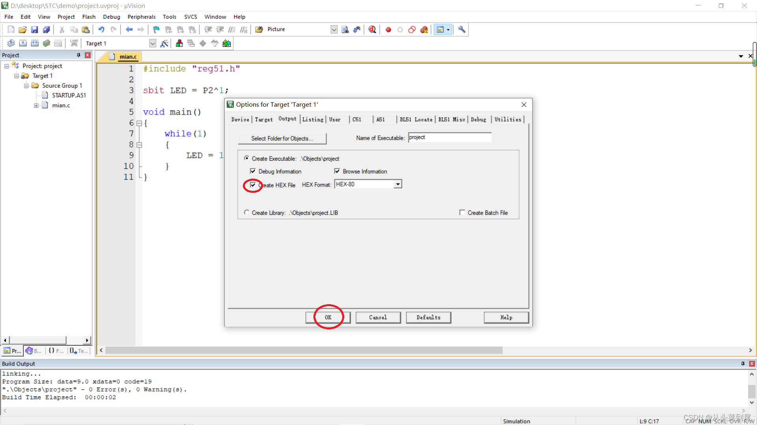This screenshot has width=757, height=425.
Task: Collapse the Source Group 1 tree node
Action: click(x=26, y=86)
